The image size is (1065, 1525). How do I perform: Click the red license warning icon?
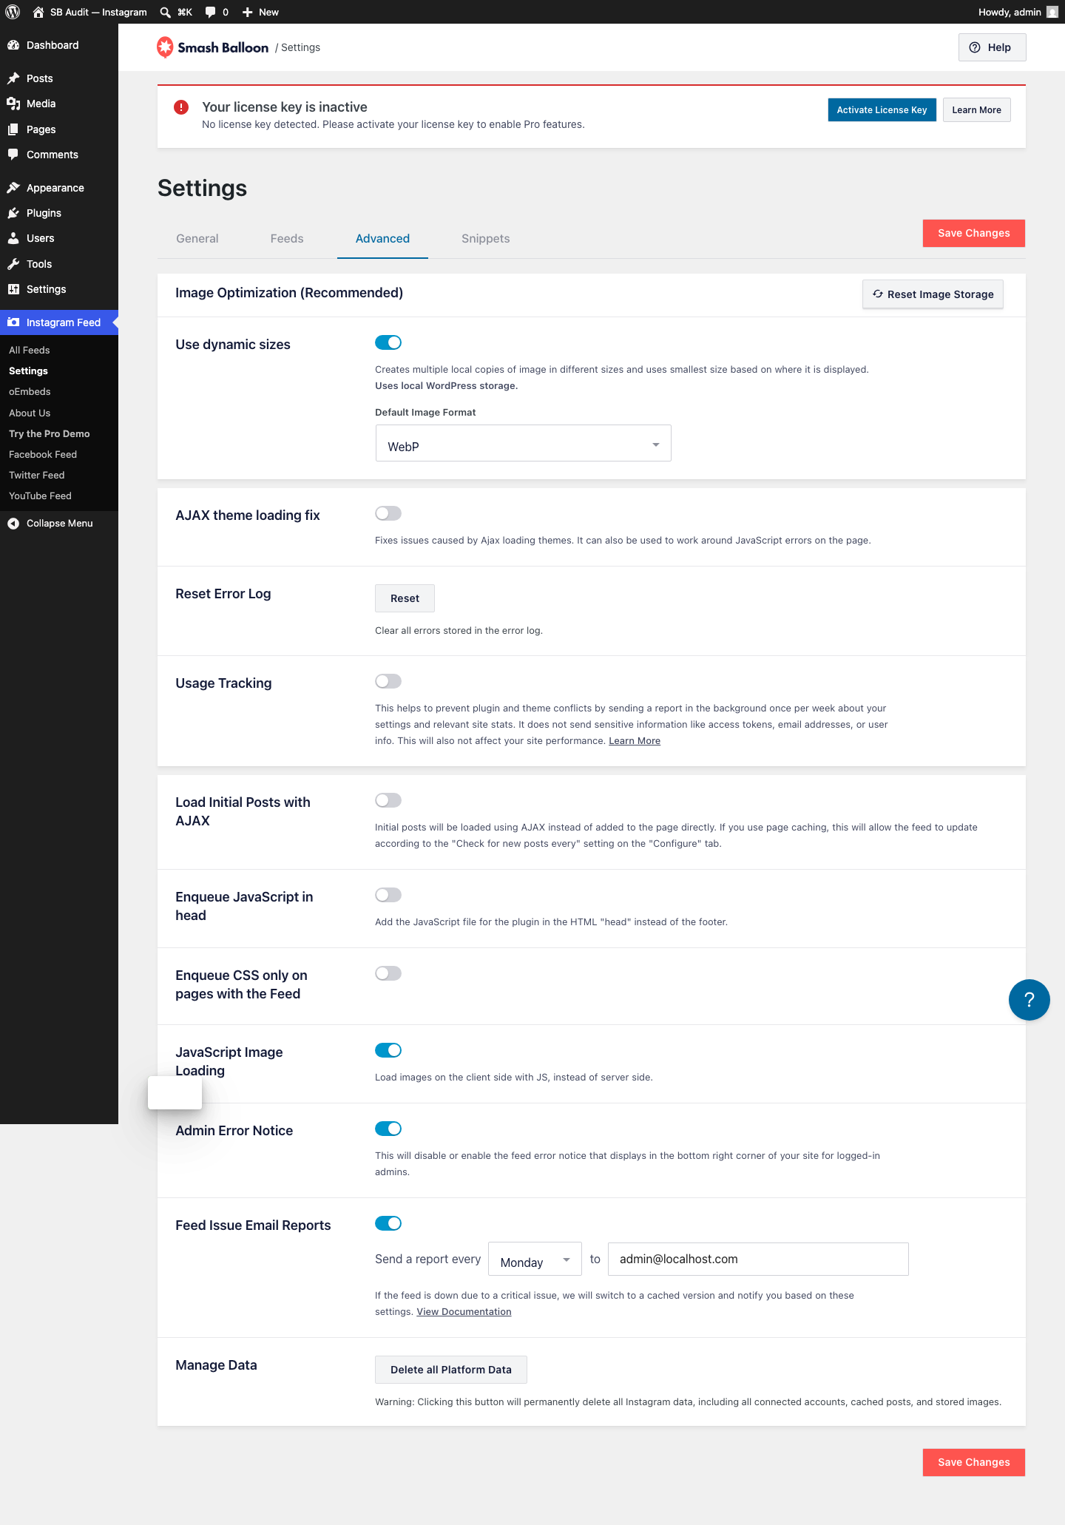181,108
